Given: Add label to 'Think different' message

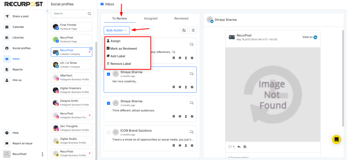Looking at the screenshot, I should coord(180,116).
